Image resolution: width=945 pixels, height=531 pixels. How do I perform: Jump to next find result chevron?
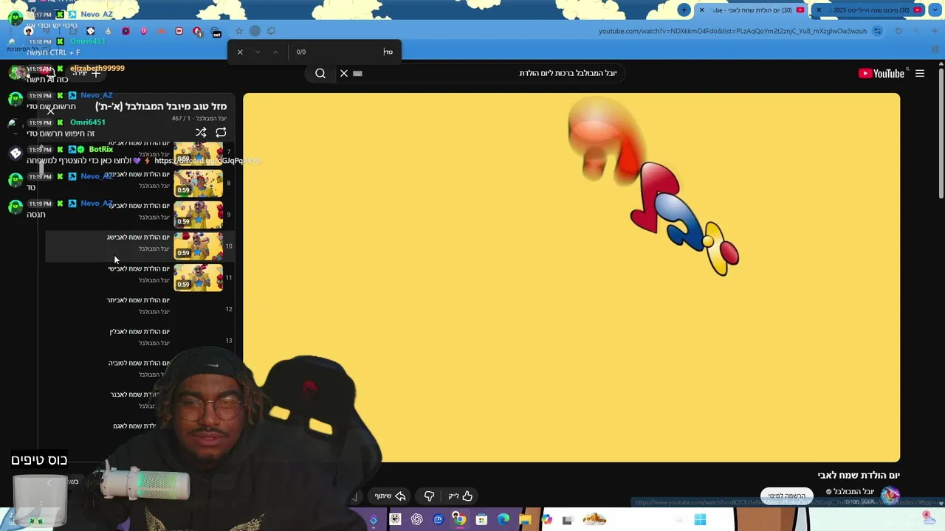coord(258,52)
